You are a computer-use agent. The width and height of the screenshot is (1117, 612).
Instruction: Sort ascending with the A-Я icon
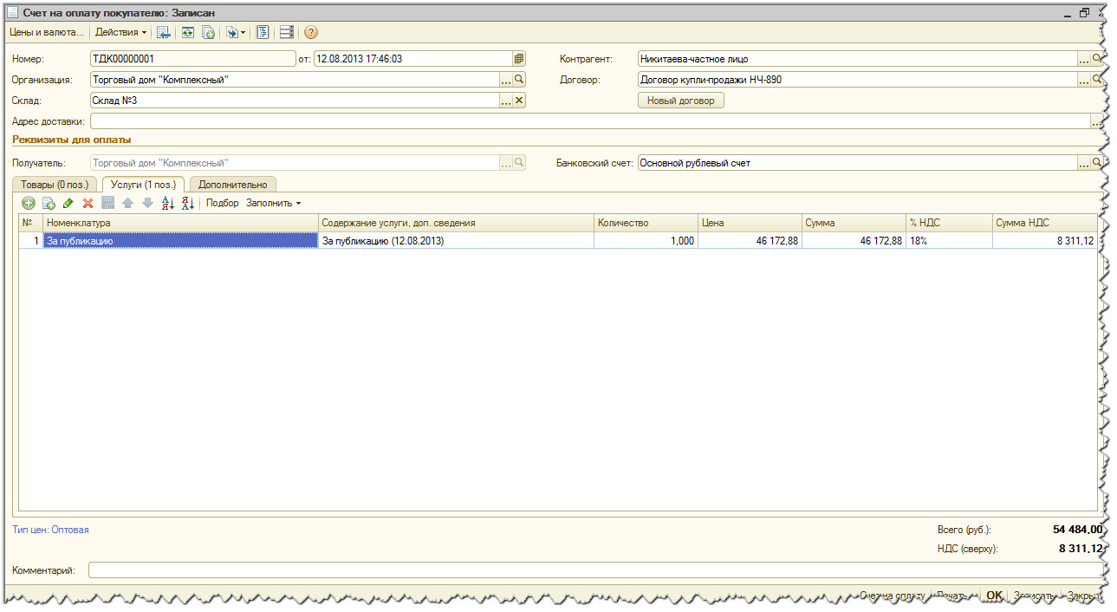tap(168, 203)
